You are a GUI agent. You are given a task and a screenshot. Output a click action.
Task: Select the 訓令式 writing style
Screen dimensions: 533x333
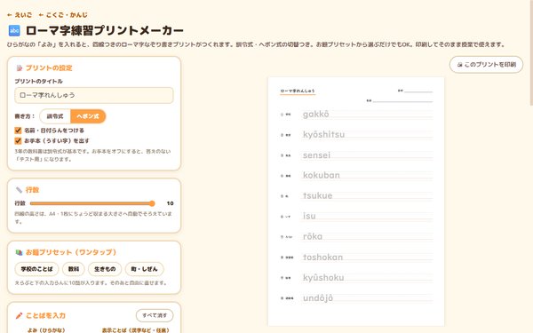pyautogui.click(x=55, y=116)
